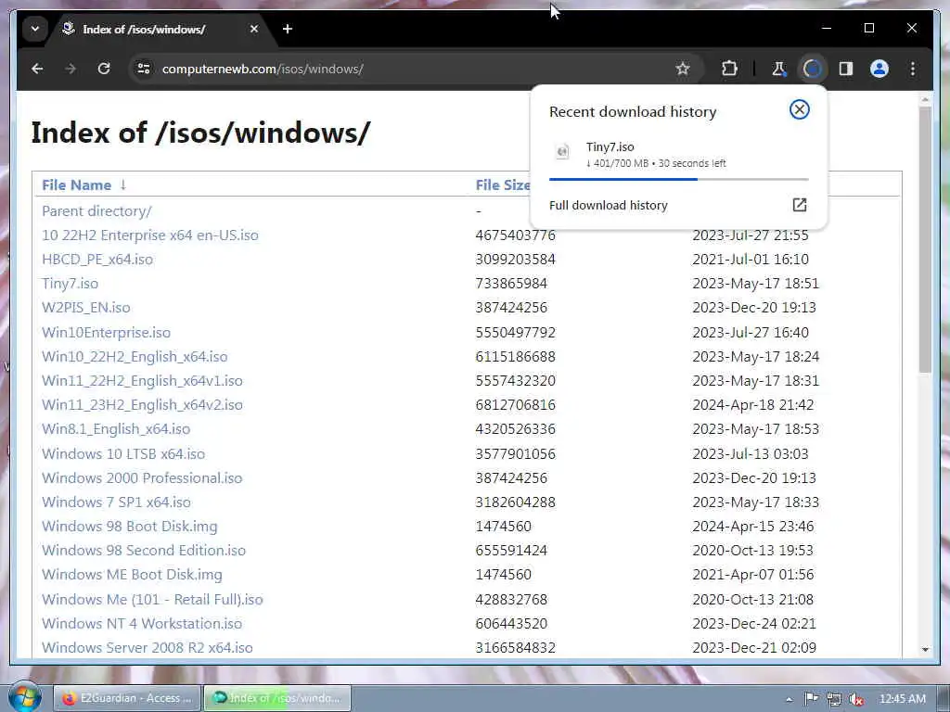Bookmark this page with the star icon
Image resolution: width=950 pixels, height=712 pixels.
point(683,69)
